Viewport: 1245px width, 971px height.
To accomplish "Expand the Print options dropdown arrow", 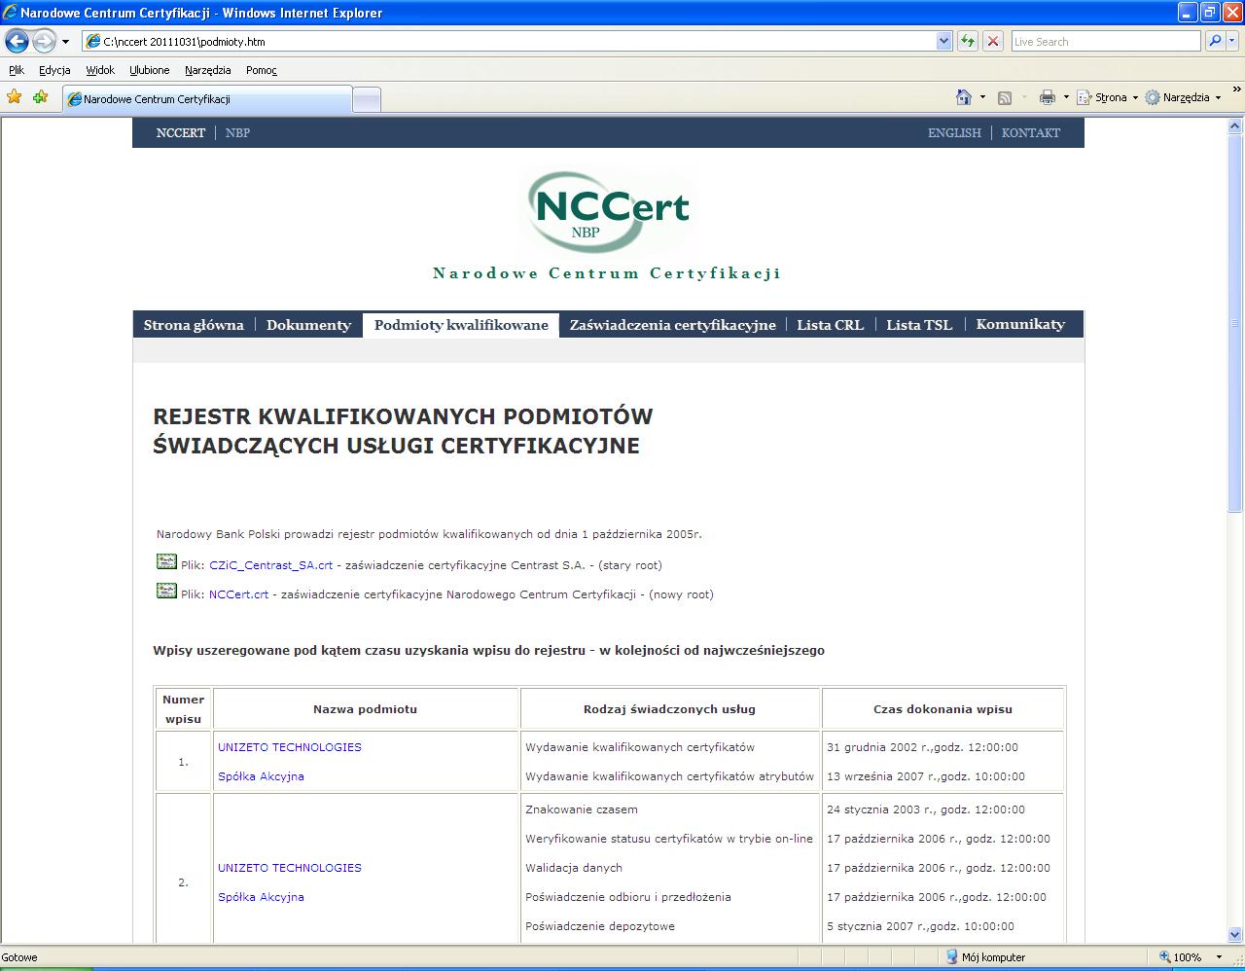I will 1066,97.
